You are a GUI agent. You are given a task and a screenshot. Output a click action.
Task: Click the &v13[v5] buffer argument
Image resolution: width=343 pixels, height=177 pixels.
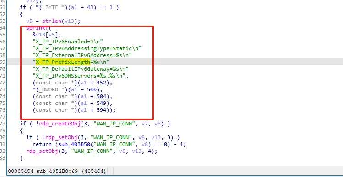[47, 35]
